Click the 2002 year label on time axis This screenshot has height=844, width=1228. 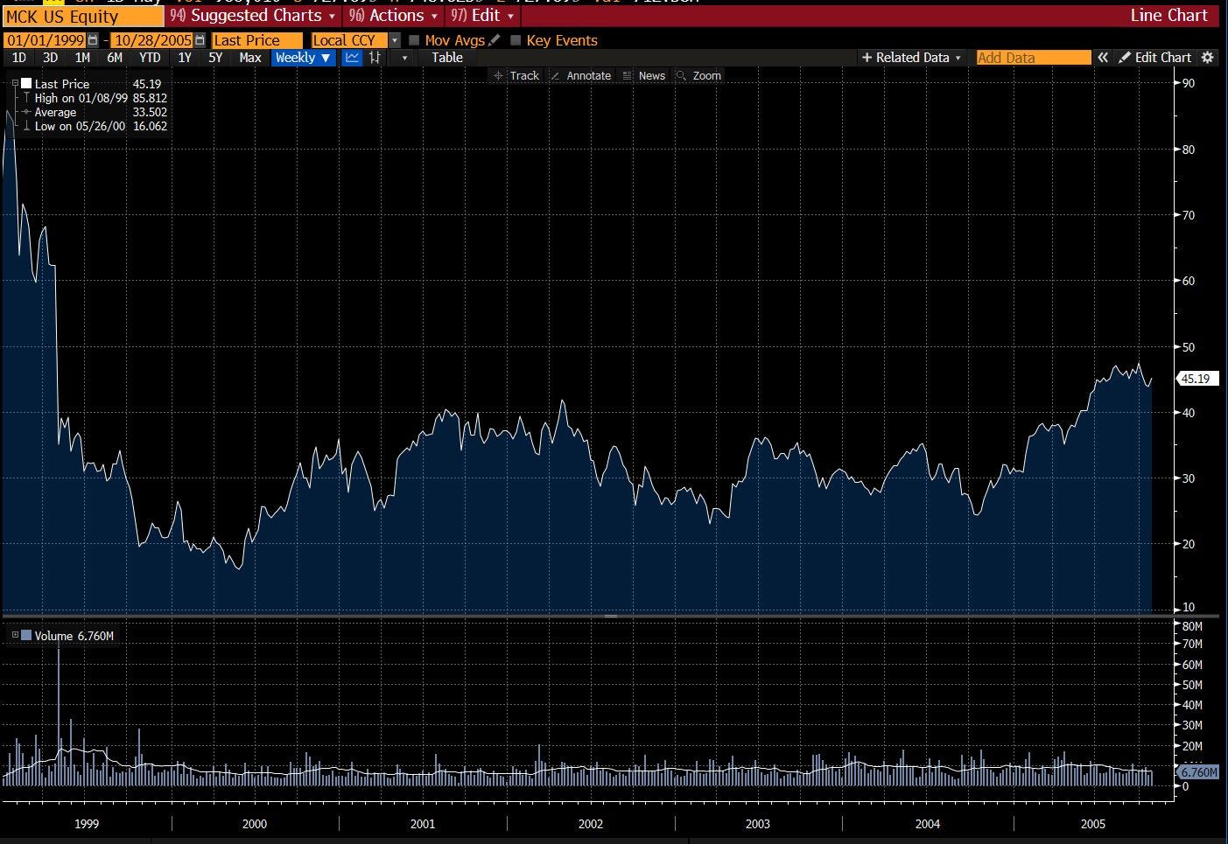591,824
